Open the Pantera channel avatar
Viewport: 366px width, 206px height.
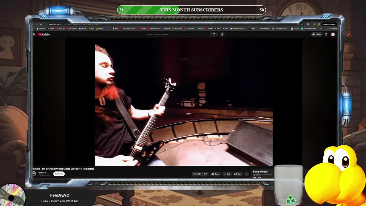(34, 174)
